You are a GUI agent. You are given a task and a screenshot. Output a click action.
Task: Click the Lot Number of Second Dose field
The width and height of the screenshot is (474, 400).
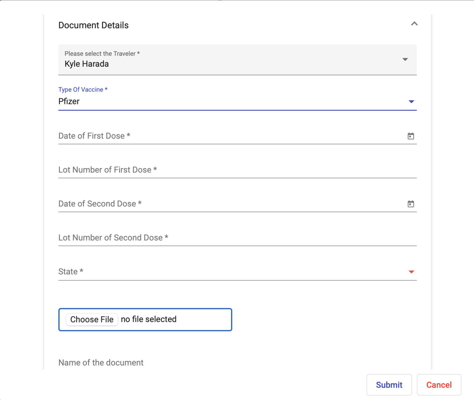click(237, 238)
